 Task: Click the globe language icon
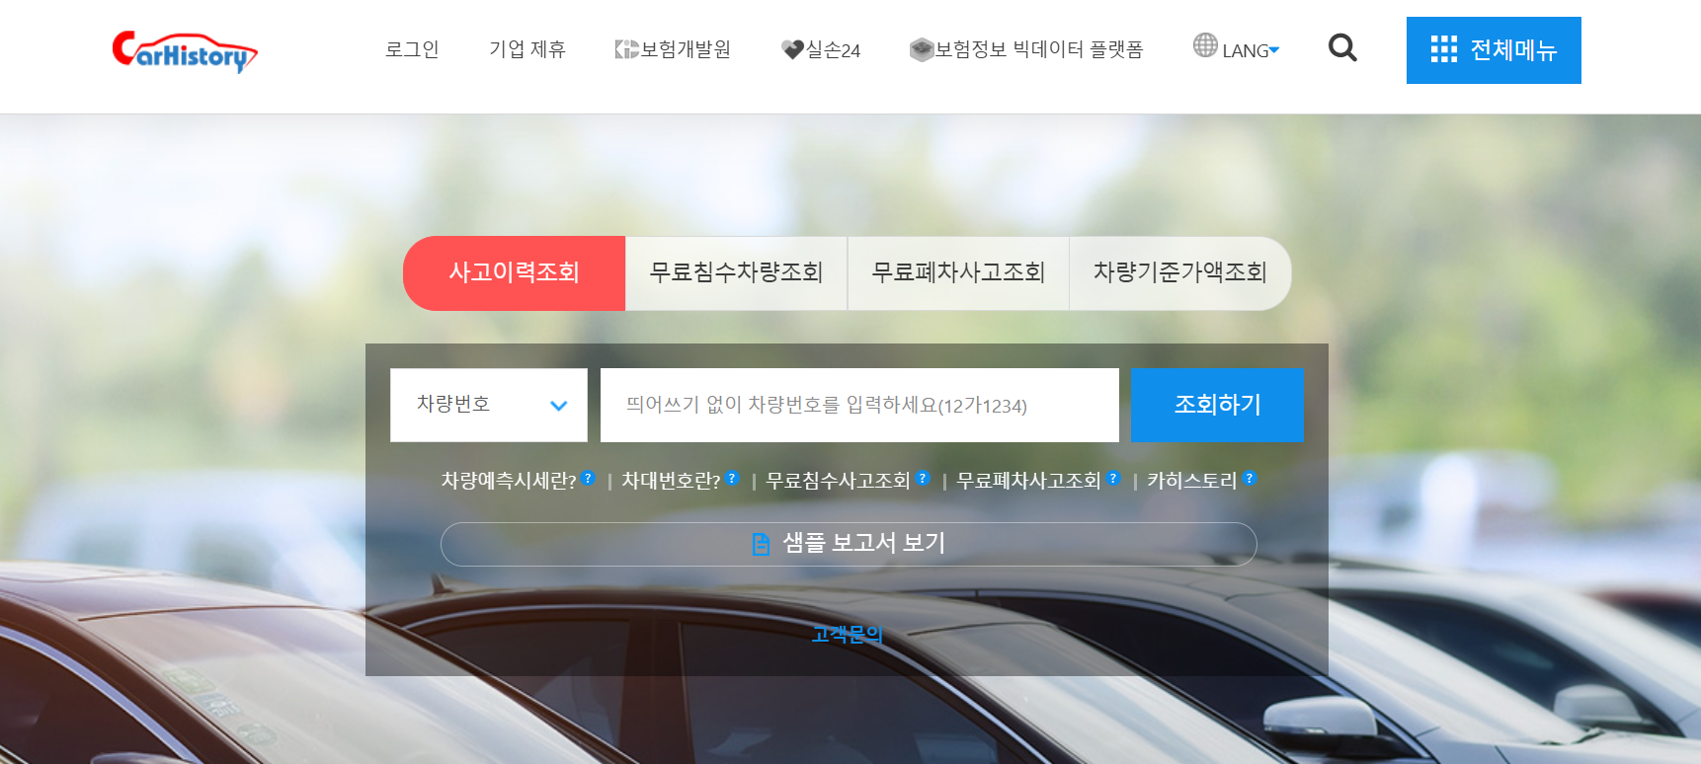[1205, 45]
